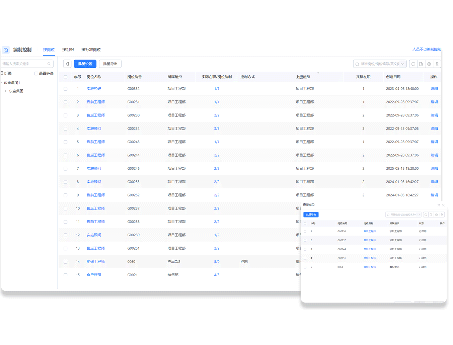
Task: Check the row checkbox for 实施经理 G00332
Action: pyautogui.click(x=66, y=89)
